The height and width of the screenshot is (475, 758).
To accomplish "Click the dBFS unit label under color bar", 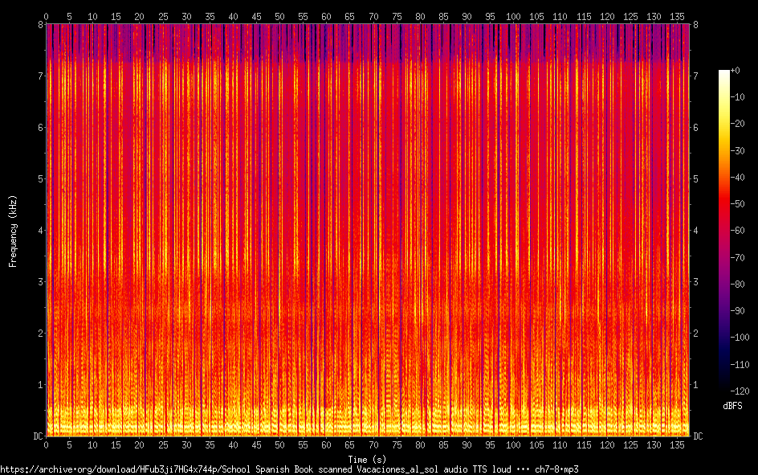I will 732,406.
